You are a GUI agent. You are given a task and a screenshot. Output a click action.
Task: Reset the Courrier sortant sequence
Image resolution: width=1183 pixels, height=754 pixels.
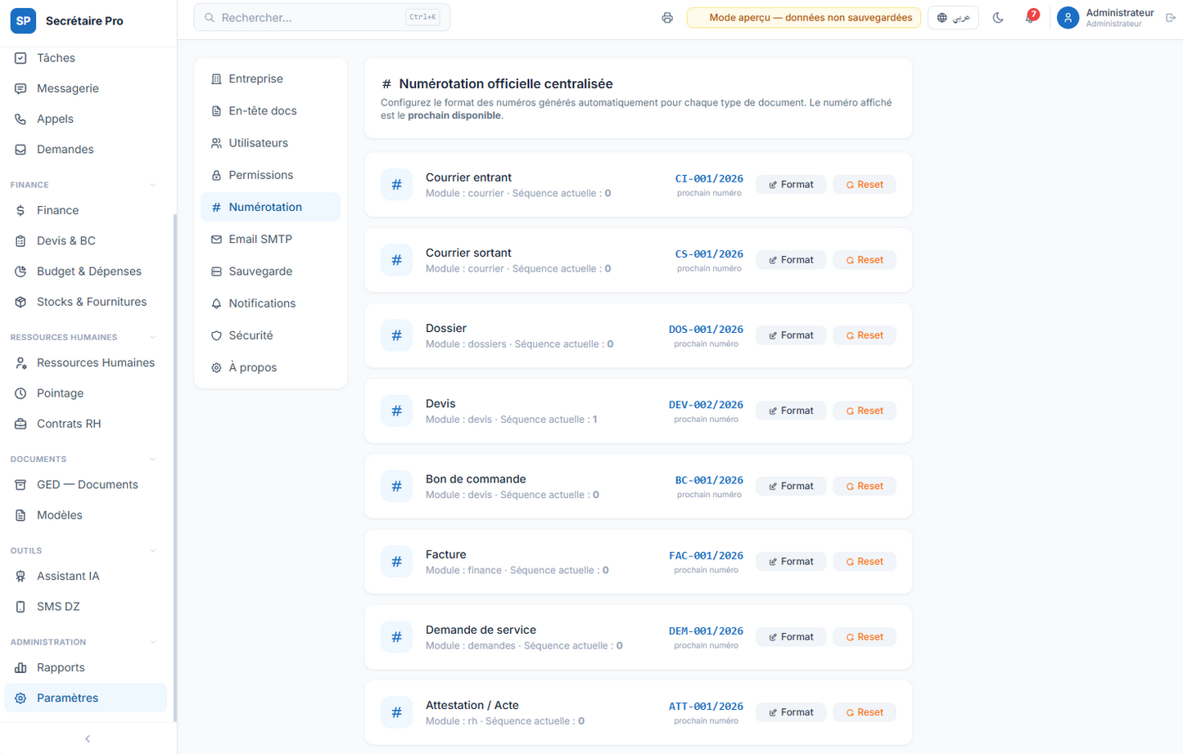coord(865,260)
